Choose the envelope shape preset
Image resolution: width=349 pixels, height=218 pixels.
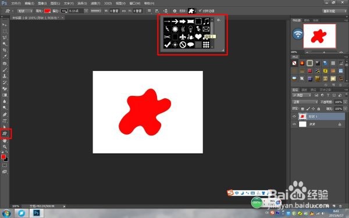click(x=206, y=29)
